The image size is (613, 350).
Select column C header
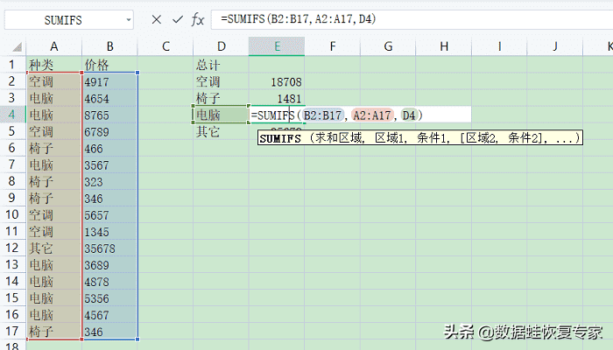point(166,47)
